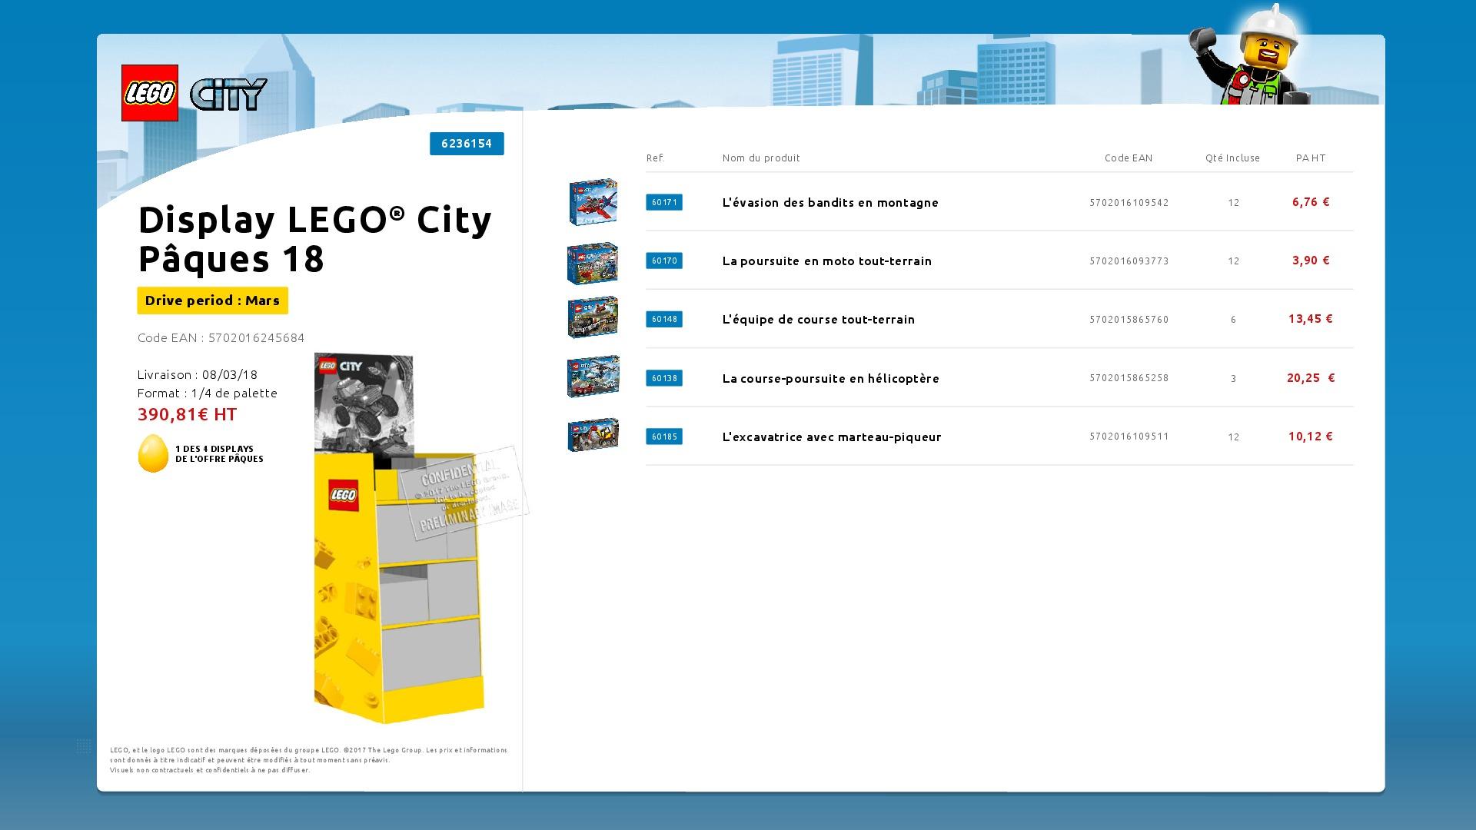The height and width of the screenshot is (830, 1476).
Task: Click the 20,25 € price
Action: pyautogui.click(x=1310, y=378)
